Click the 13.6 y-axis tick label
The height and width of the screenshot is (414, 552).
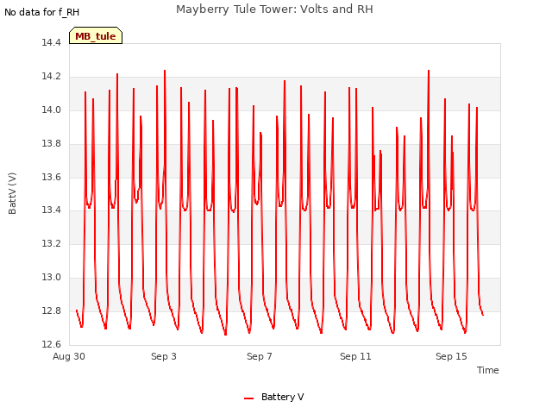[x=52, y=177]
